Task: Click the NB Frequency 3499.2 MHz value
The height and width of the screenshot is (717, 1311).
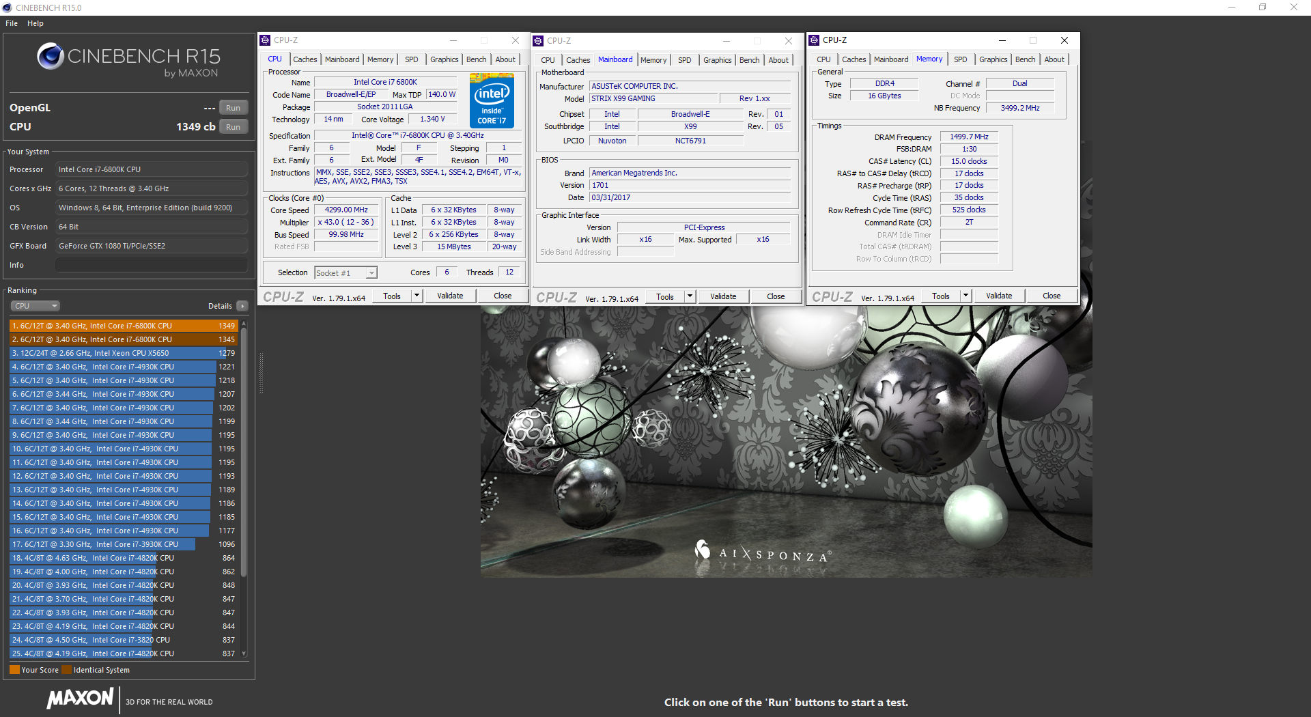Action: point(1020,108)
